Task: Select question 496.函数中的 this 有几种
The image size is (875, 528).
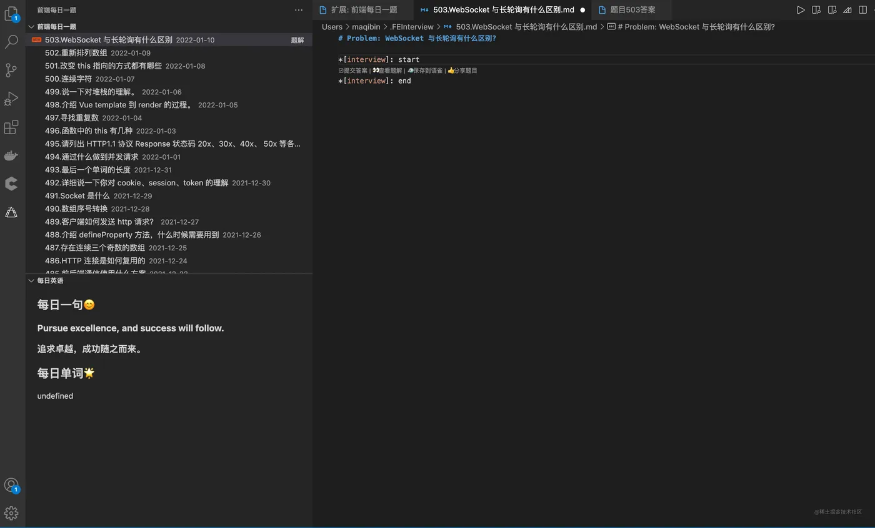Action: (x=169, y=131)
